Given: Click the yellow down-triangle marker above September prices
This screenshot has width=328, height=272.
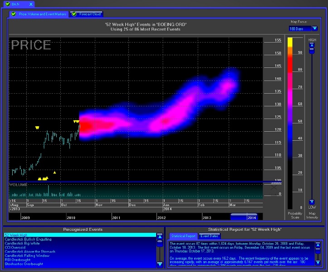Looking at the screenshot, I should (37, 128).
